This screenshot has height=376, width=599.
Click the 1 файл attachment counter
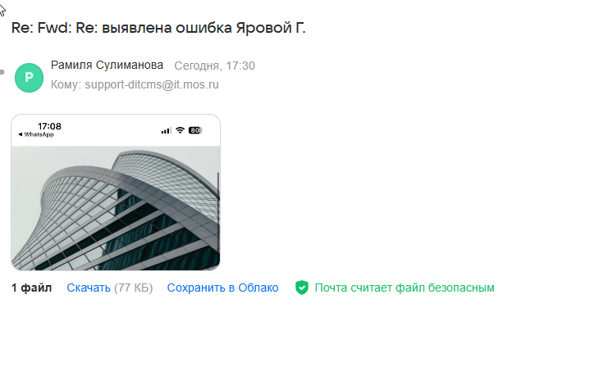point(31,288)
